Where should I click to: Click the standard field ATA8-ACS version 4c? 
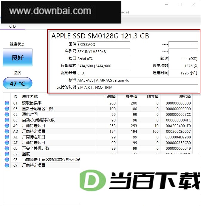click(x=137, y=80)
